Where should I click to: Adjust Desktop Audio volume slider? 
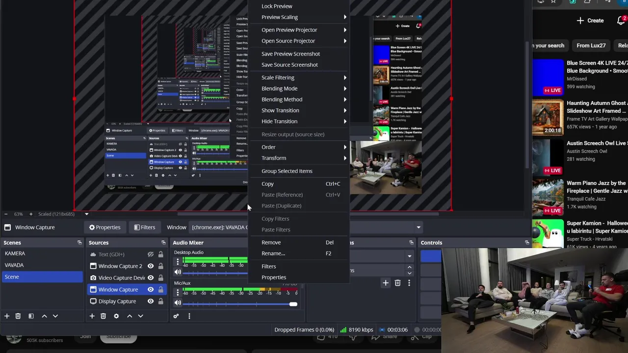coord(215,273)
